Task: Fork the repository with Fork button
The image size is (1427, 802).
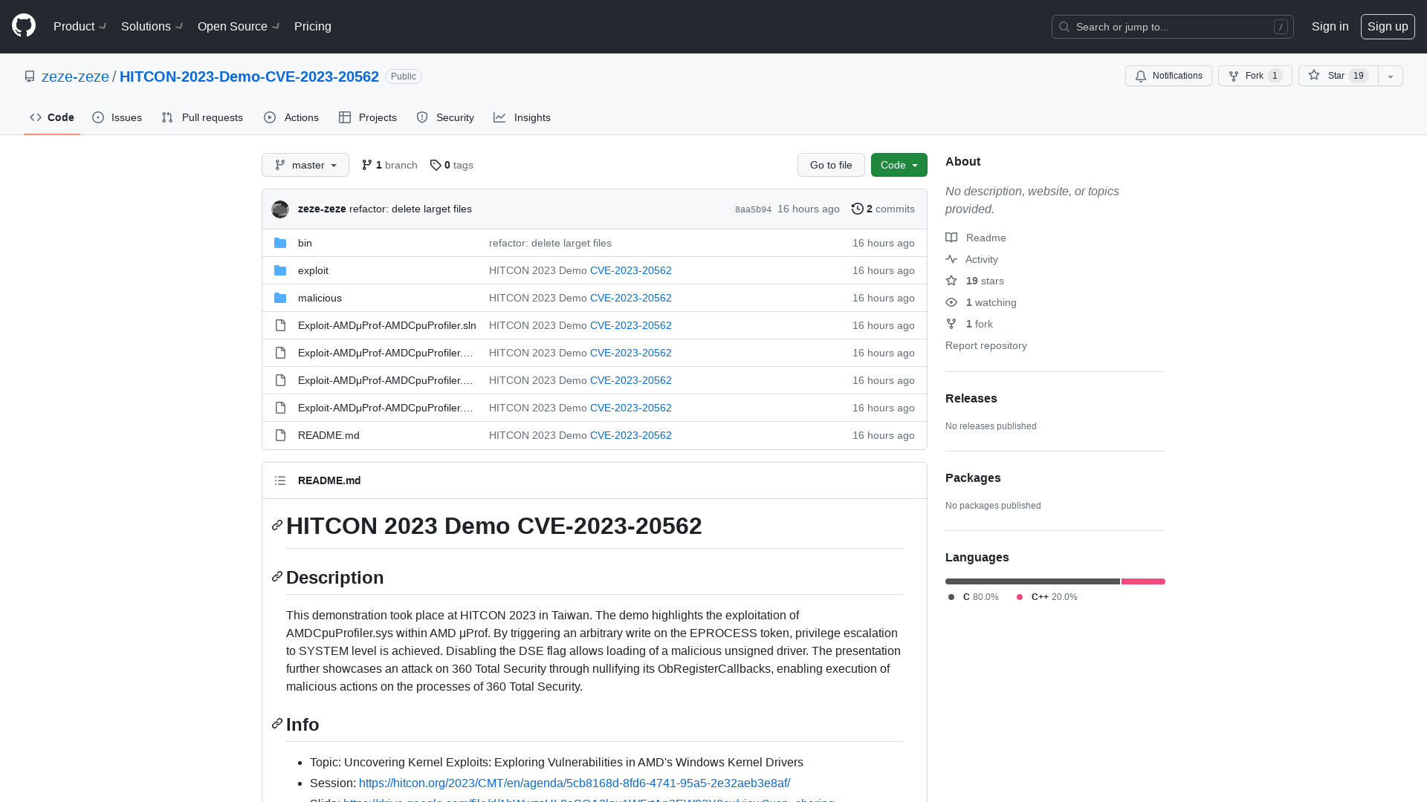Action: pos(1255,76)
